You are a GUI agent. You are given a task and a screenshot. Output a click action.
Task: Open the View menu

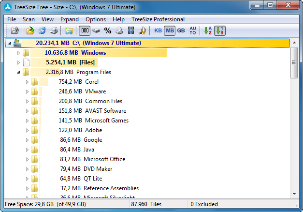click(47, 19)
